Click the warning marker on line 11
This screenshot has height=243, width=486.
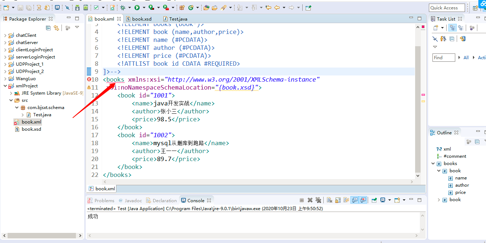(89, 87)
